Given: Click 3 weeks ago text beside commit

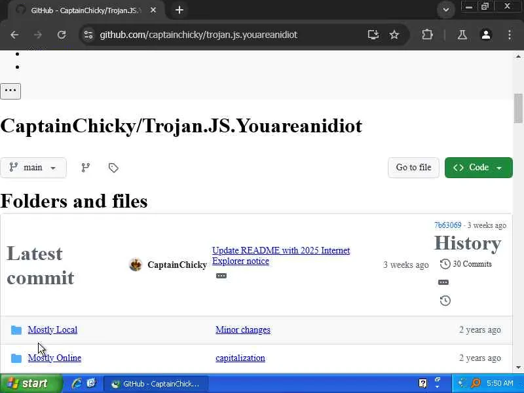Looking at the screenshot, I should (x=405, y=265).
